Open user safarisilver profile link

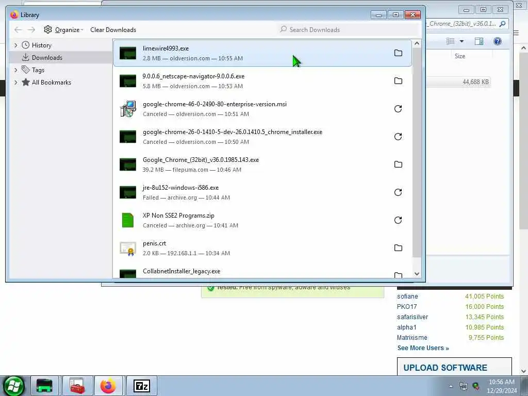click(x=412, y=317)
